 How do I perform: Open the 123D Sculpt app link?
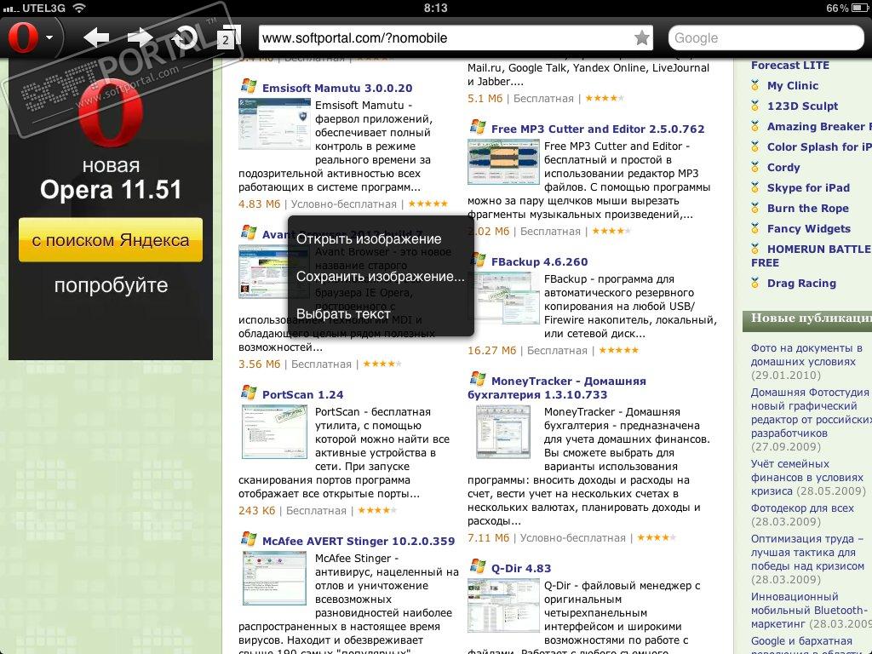click(802, 106)
